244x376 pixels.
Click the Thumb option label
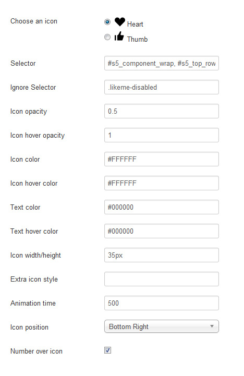[137, 39]
